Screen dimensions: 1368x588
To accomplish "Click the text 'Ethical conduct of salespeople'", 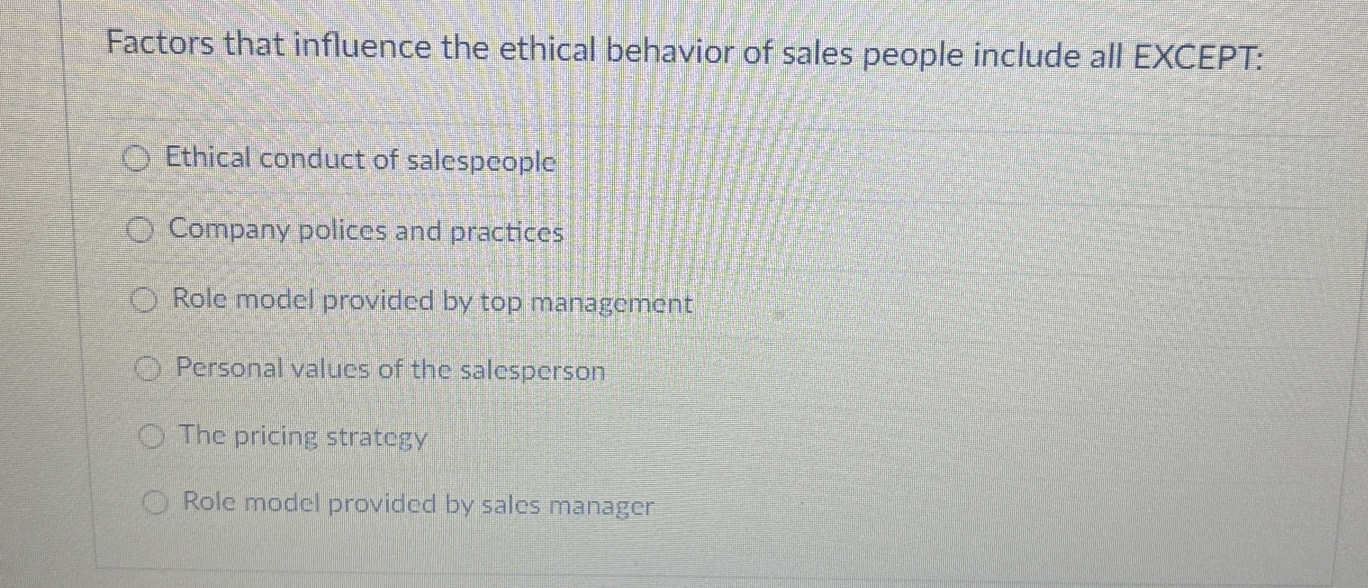I will (x=359, y=161).
